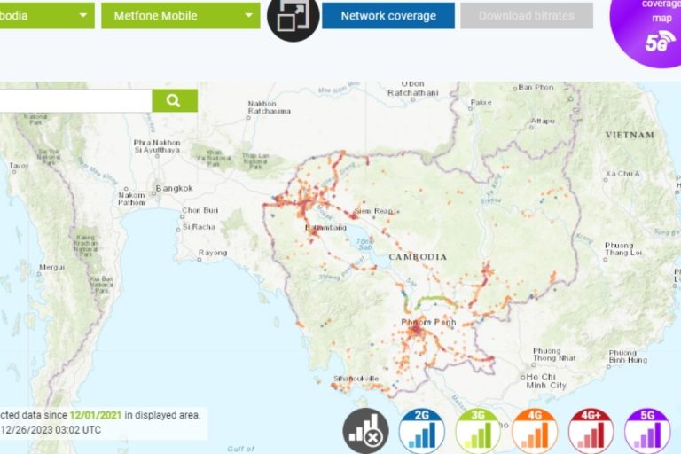Click Ho Chi Minh City on the map
Image resolution: width=681 pixels, height=454 pixels.
(x=544, y=380)
